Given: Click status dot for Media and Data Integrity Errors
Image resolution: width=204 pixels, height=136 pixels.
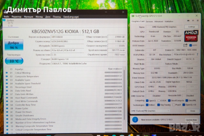Looking at the screenshot, I should 7,119.
